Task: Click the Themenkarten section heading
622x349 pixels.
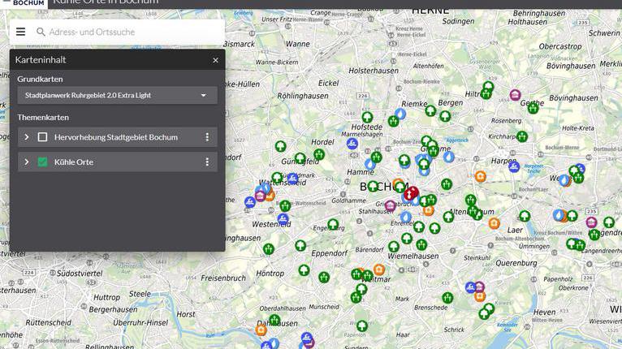Action: click(x=43, y=118)
